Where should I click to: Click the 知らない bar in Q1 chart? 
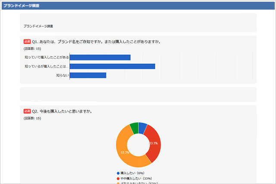pyautogui.click(x=88, y=75)
